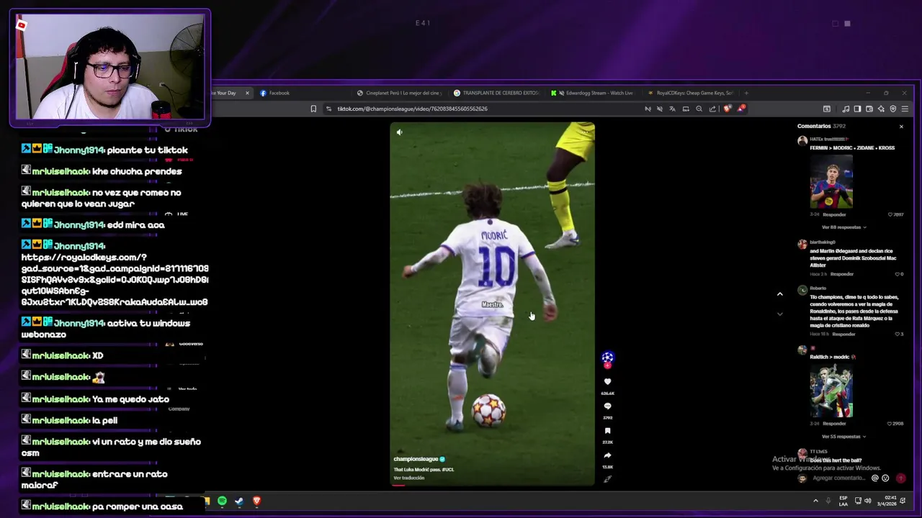This screenshot has height=518, width=922.
Task: Open the Rakitich trophy image in comments
Action: (831, 391)
